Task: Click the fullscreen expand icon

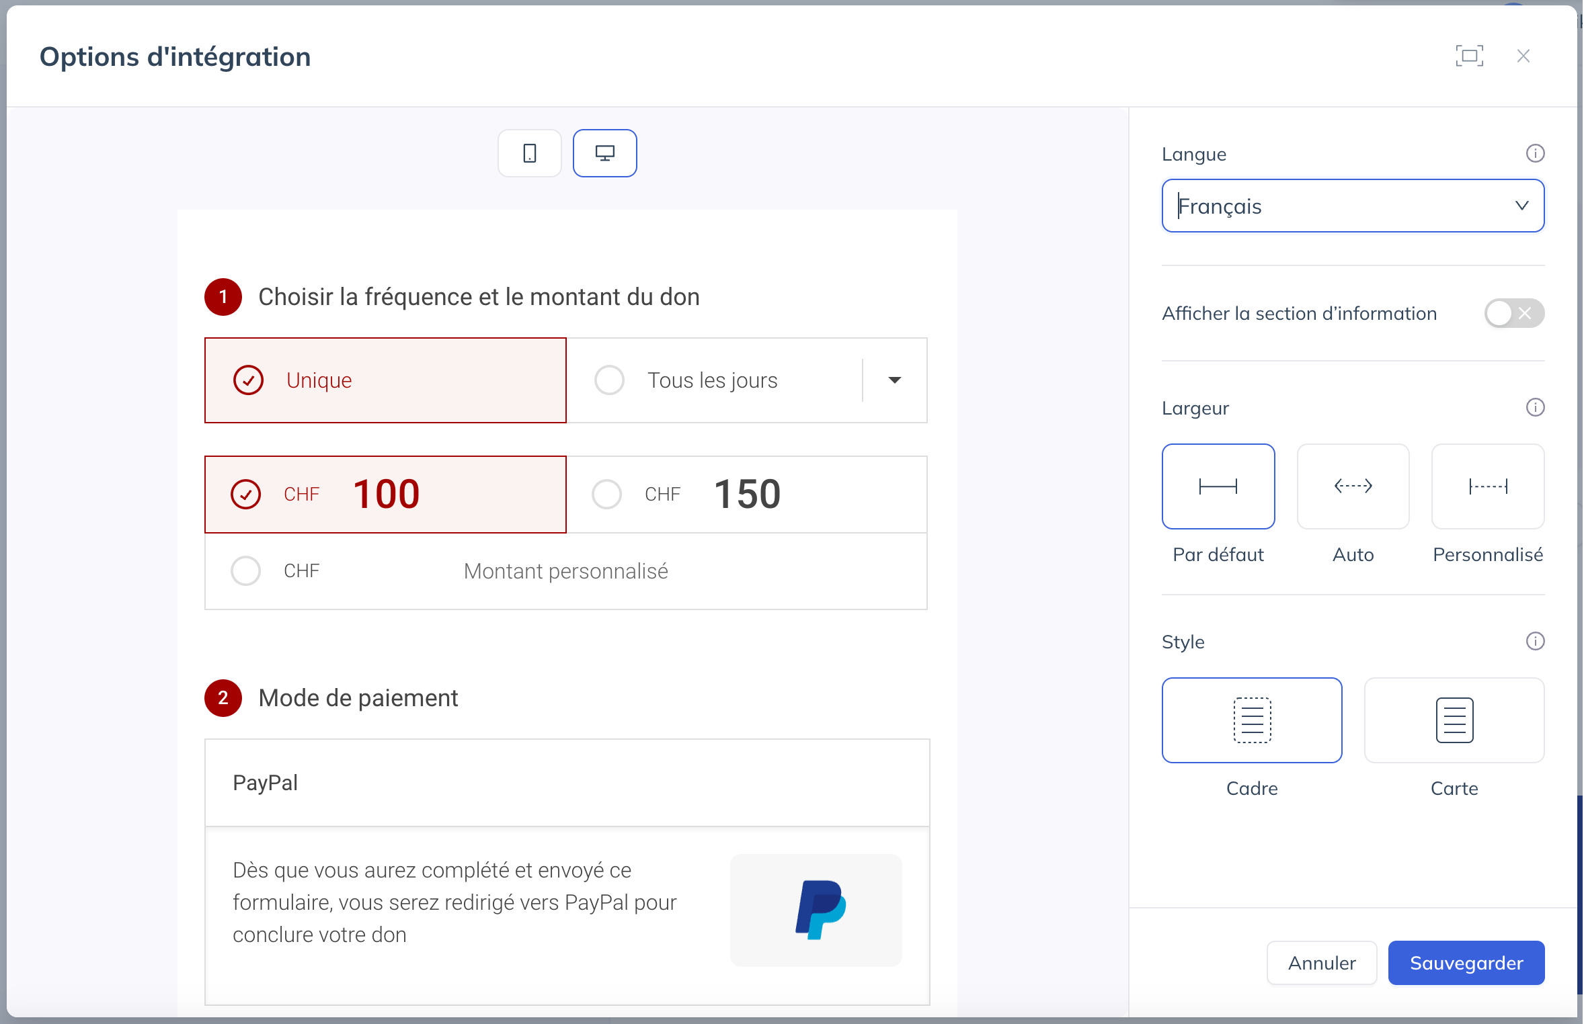Action: (1470, 56)
